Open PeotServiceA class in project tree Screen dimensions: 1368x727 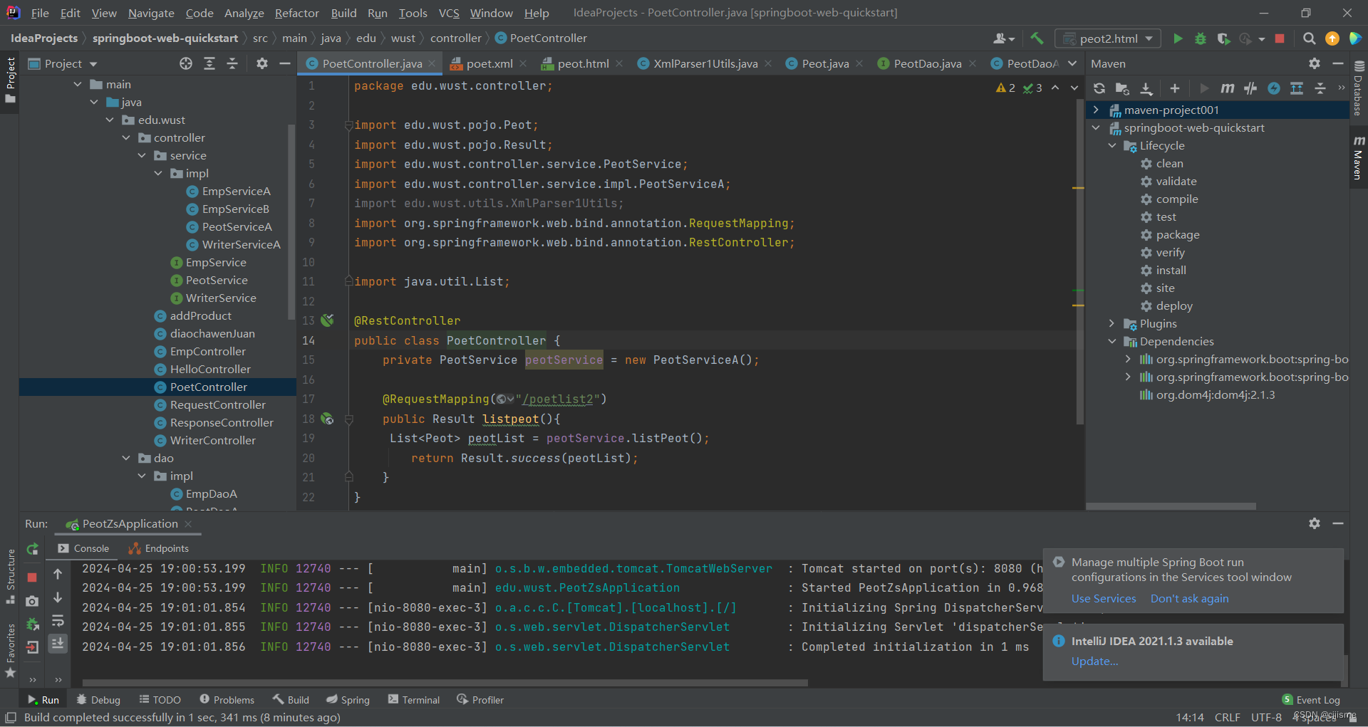tap(237, 226)
